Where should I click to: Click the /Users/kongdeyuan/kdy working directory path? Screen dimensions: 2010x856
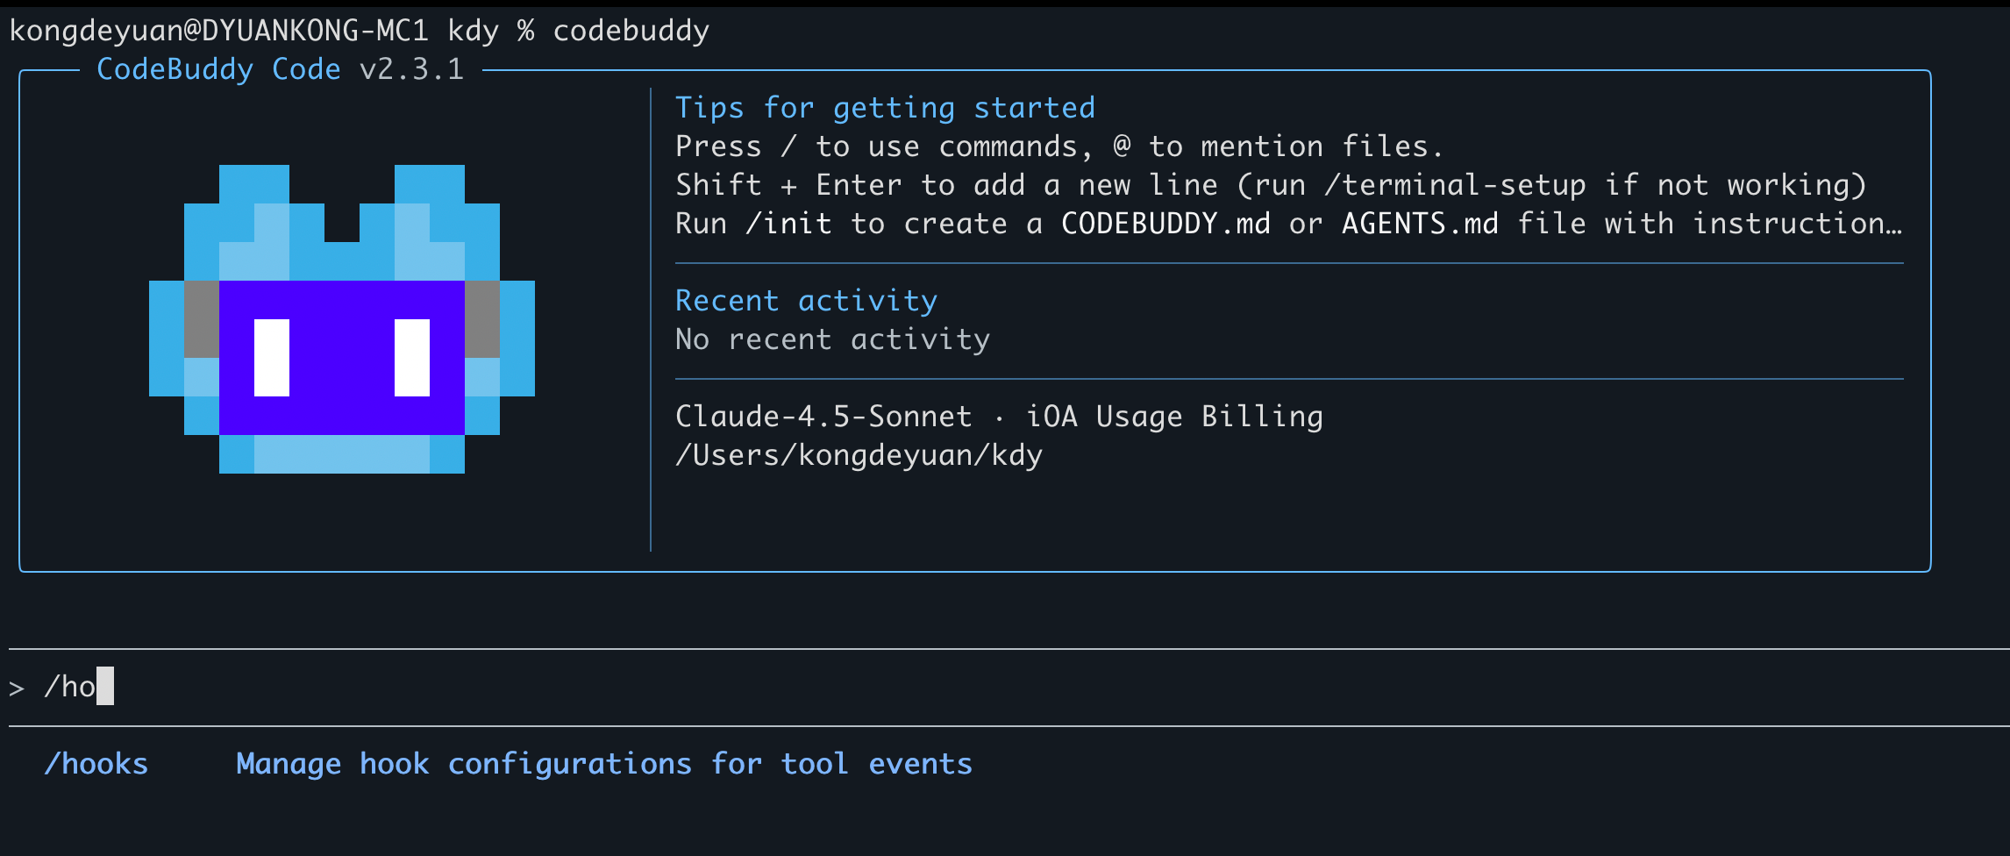(x=859, y=455)
